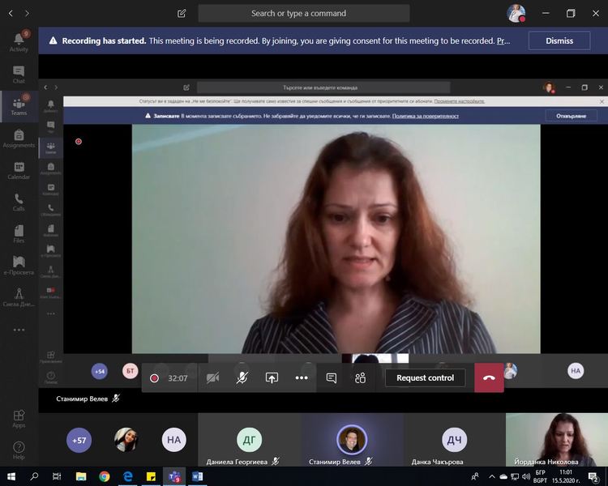Open the Chat section

[x=19, y=75]
